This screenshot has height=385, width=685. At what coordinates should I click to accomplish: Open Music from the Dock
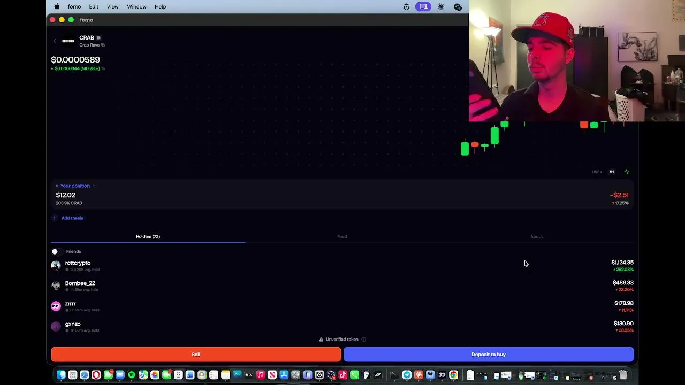[261, 375]
